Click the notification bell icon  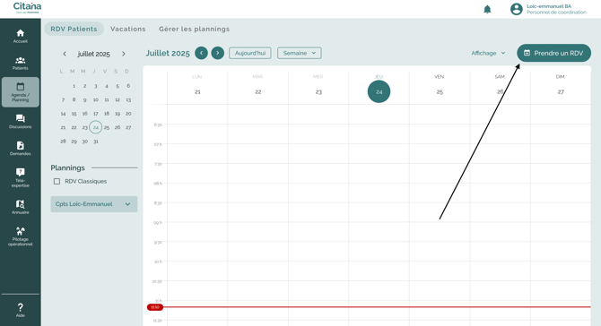click(487, 9)
